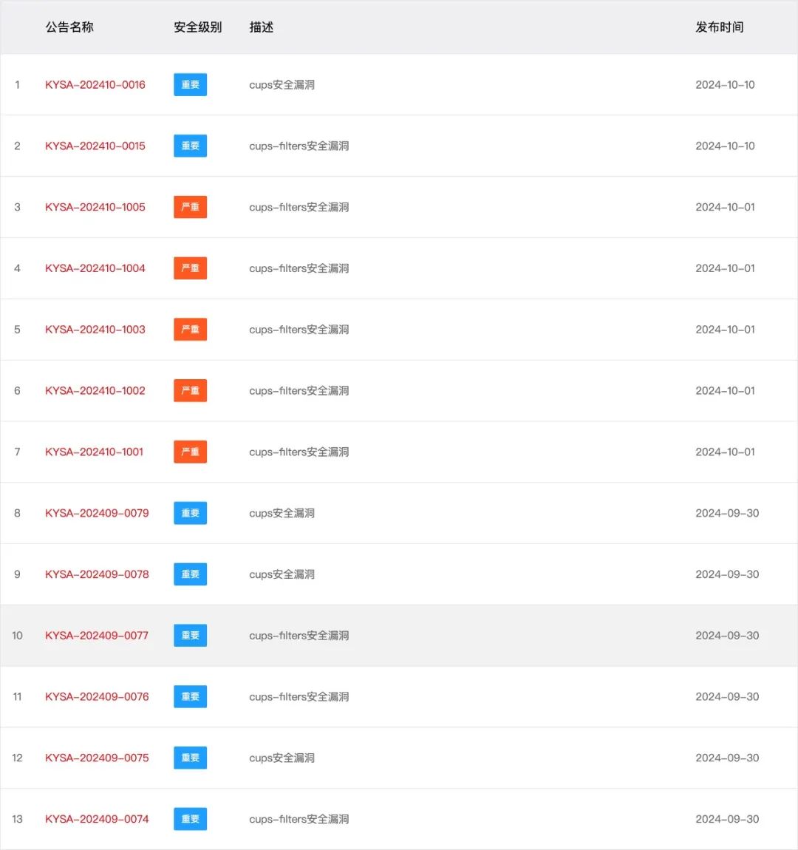This screenshot has width=798, height=850.
Task: Click row number 1 in the table
Action: pyautogui.click(x=17, y=84)
